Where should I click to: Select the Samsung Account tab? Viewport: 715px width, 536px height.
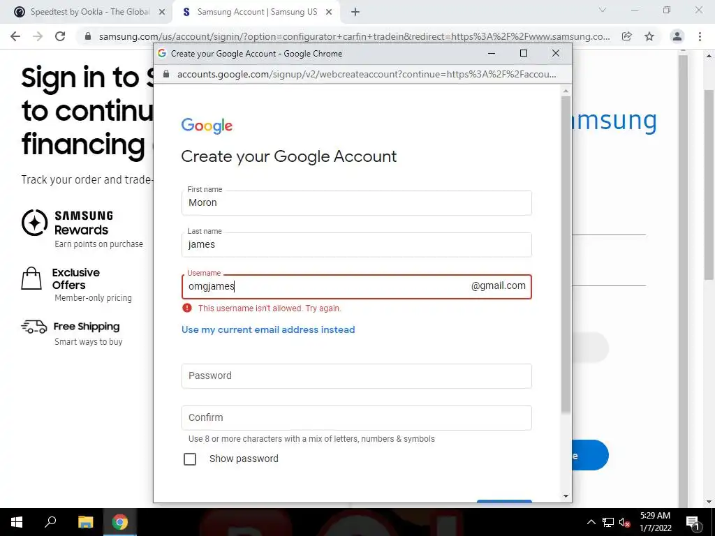pos(256,13)
